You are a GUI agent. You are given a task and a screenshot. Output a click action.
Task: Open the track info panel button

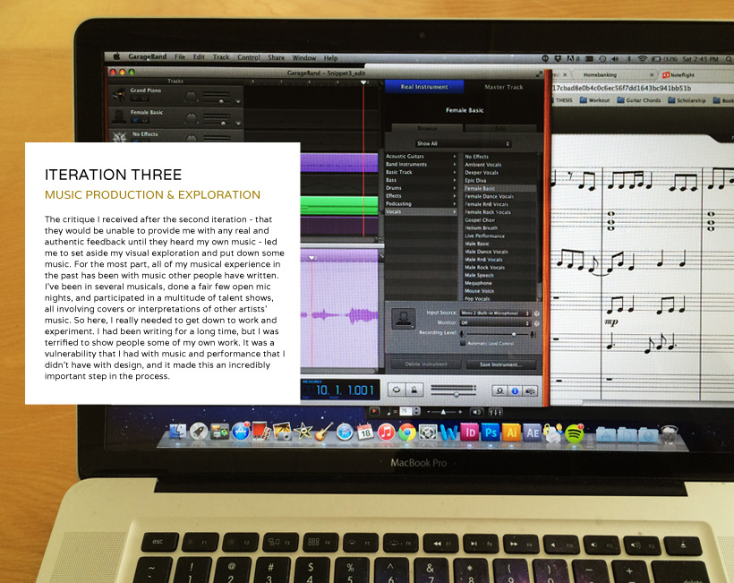pos(516,390)
